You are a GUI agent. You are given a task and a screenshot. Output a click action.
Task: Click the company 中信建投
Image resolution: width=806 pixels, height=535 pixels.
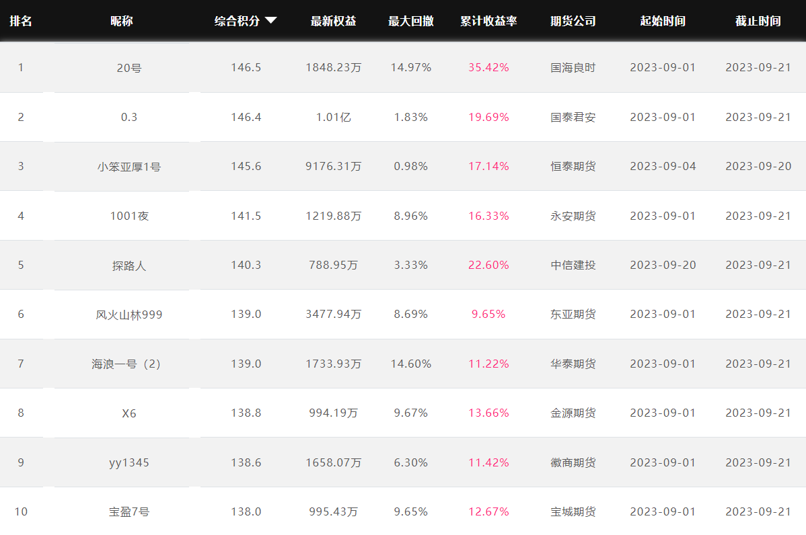point(573,265)
